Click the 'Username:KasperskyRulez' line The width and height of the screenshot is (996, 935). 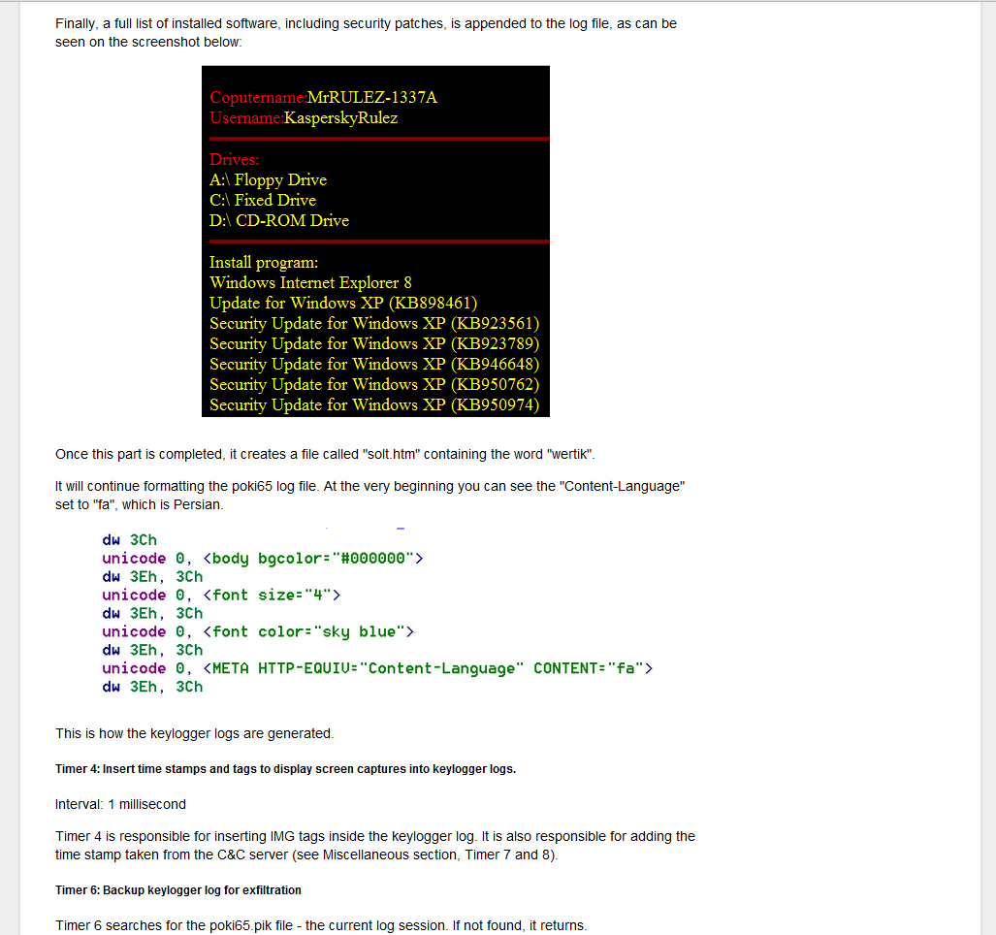coord(304,117)
